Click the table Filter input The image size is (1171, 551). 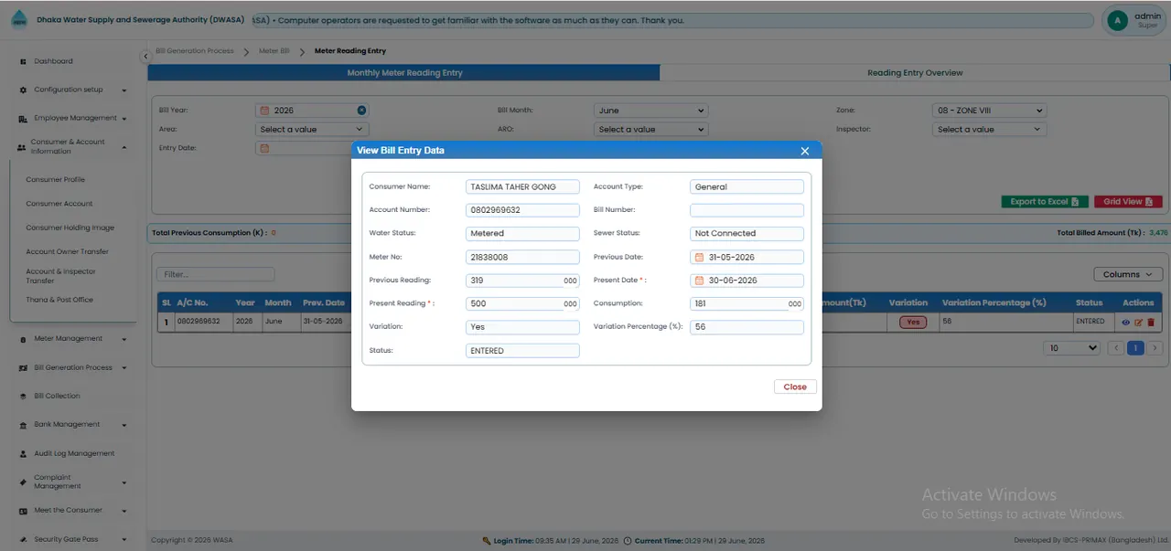click(216, 274)
